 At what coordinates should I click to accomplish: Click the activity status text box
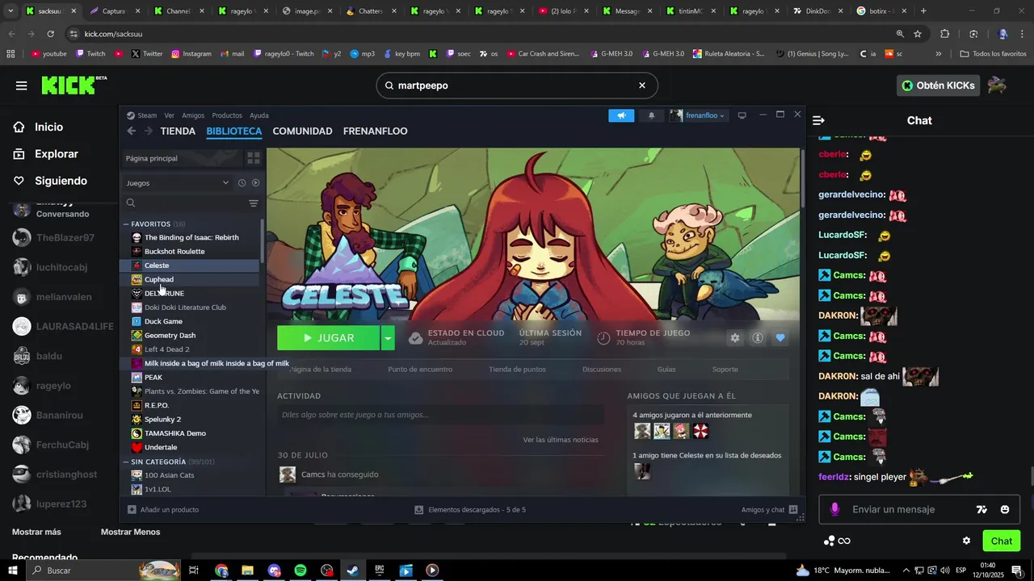pyautogui.click(x=440, y=415)
